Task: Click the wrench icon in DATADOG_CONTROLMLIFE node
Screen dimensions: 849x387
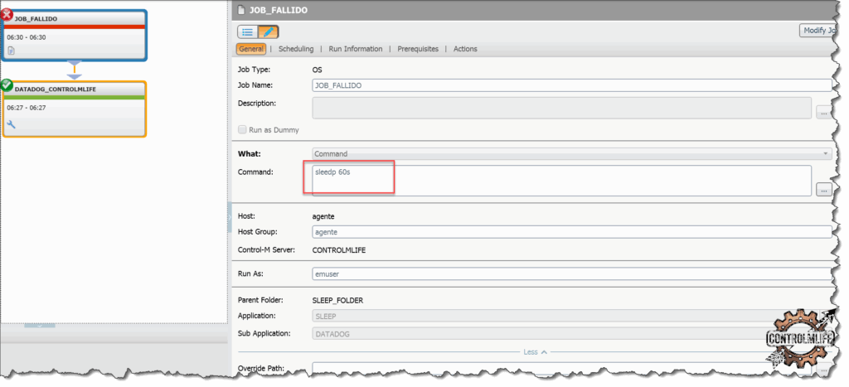Action: pyautogui.click(x=11, y=124)
